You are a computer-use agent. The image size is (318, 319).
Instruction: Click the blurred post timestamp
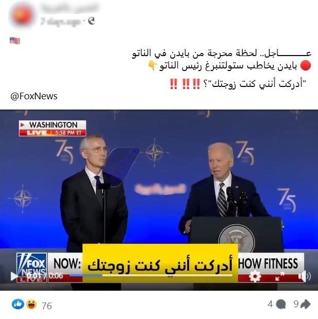pos(60,21)
